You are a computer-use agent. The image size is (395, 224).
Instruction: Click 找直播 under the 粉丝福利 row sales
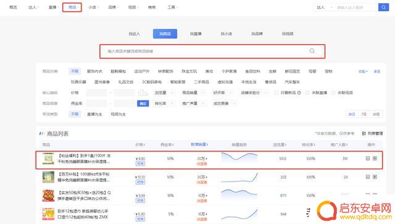202,164
